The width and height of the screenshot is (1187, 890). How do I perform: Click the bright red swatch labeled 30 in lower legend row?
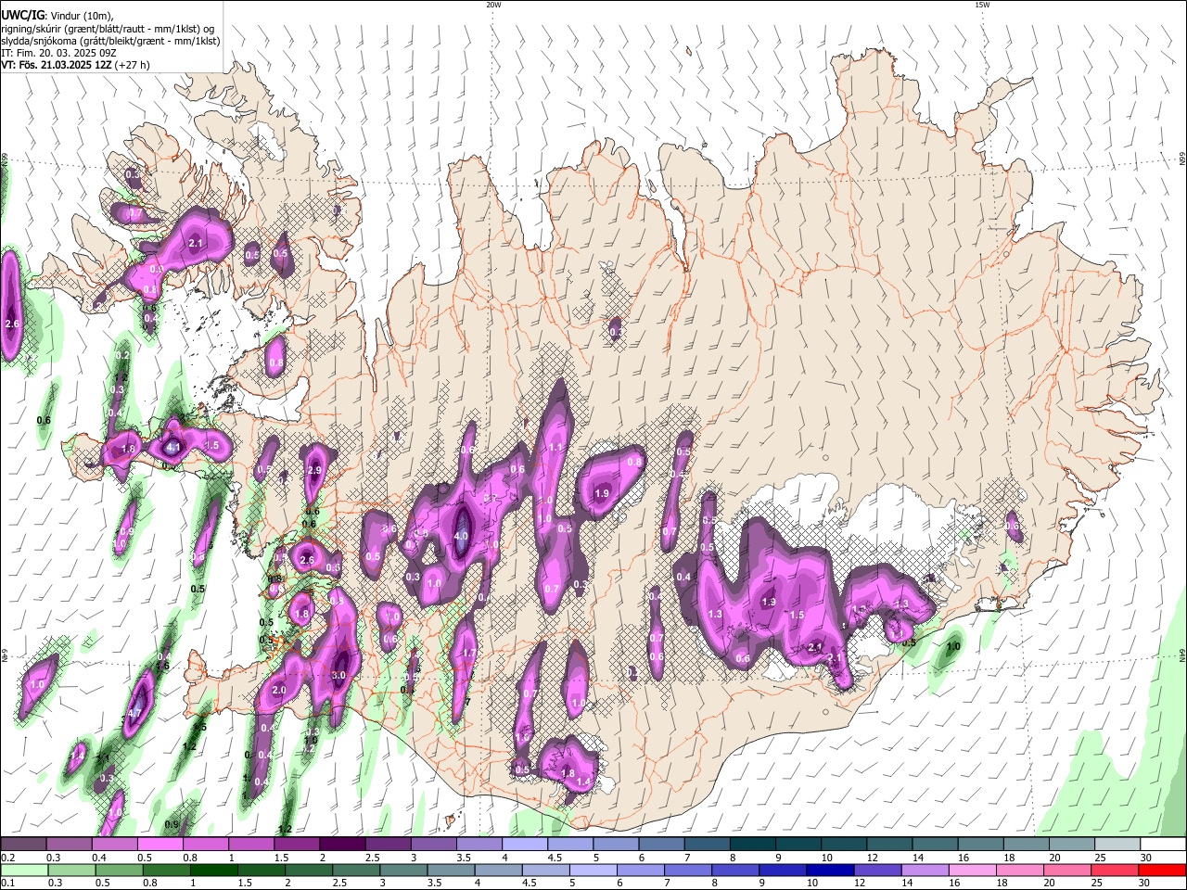click(x=1162, y=870)
